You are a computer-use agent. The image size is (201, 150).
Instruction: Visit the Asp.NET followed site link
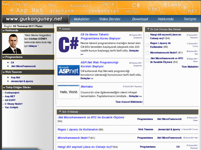click(10, 96)
